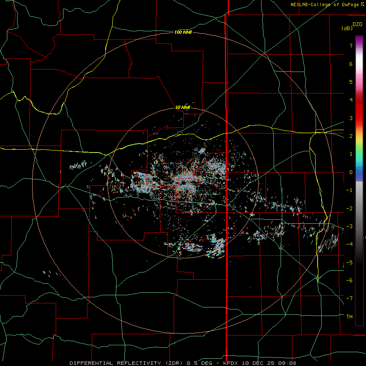Click the -4 value on color scale
Viewport: 366px width, 366px height.
click(349, 244)
